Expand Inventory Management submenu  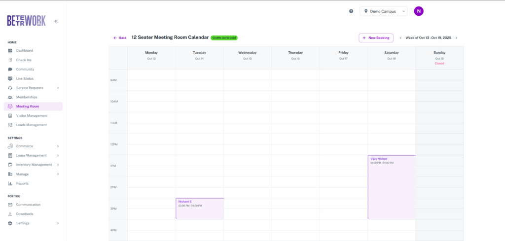point(58,165)
